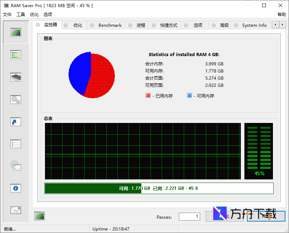Select the 监控器 tab radio indicator

tap(37, 25)
